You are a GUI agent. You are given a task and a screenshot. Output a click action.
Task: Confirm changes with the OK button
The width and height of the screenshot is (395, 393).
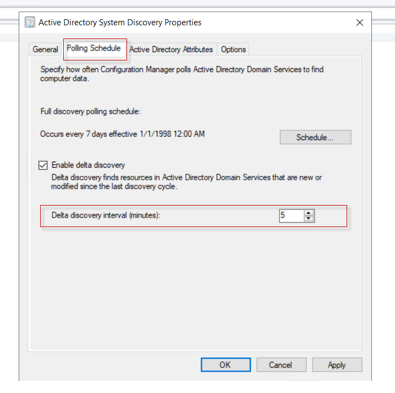click(x=226, y=364)
